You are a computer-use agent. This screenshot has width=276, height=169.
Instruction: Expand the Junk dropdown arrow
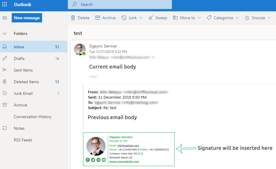pos(141,18)
